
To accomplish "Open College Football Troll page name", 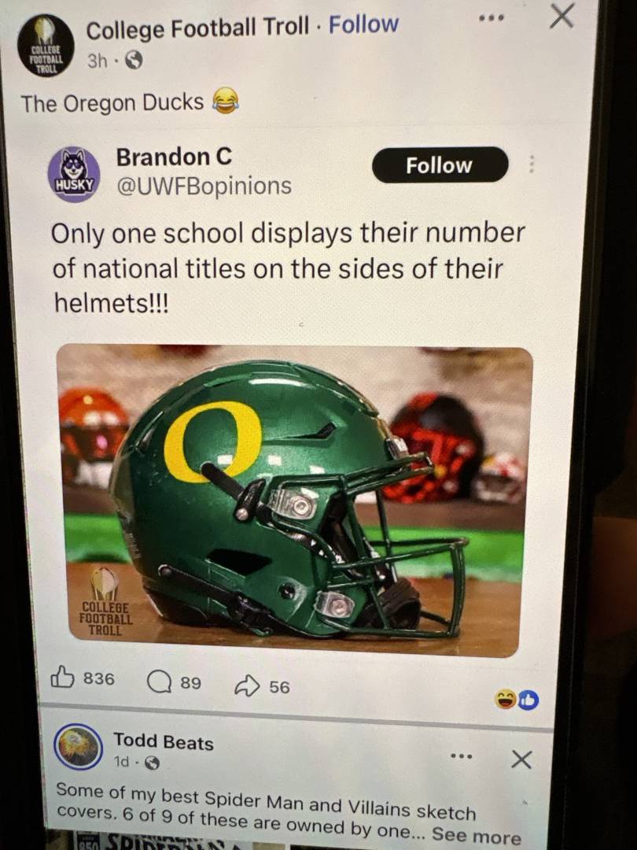I will point(197,29).
